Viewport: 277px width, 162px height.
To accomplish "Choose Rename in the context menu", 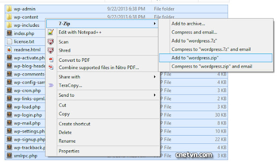I will click(67, 141).
